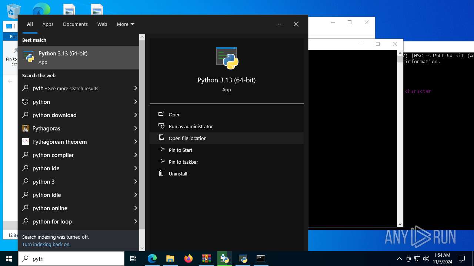Click the large Python app icon in preview pane

227,58
